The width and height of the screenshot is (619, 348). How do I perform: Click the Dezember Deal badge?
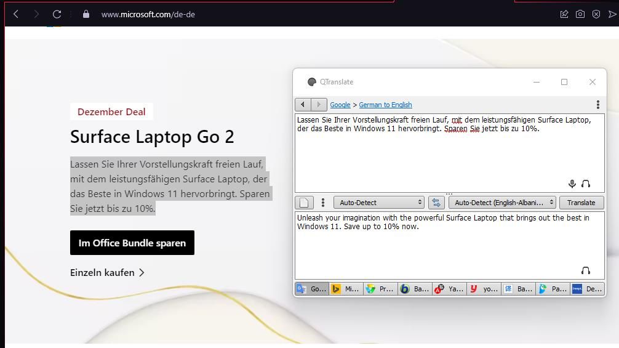point(111,111)
